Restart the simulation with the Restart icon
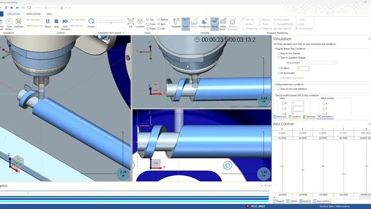371x209 pixels. pyautogui.click(x=91, y=23)
